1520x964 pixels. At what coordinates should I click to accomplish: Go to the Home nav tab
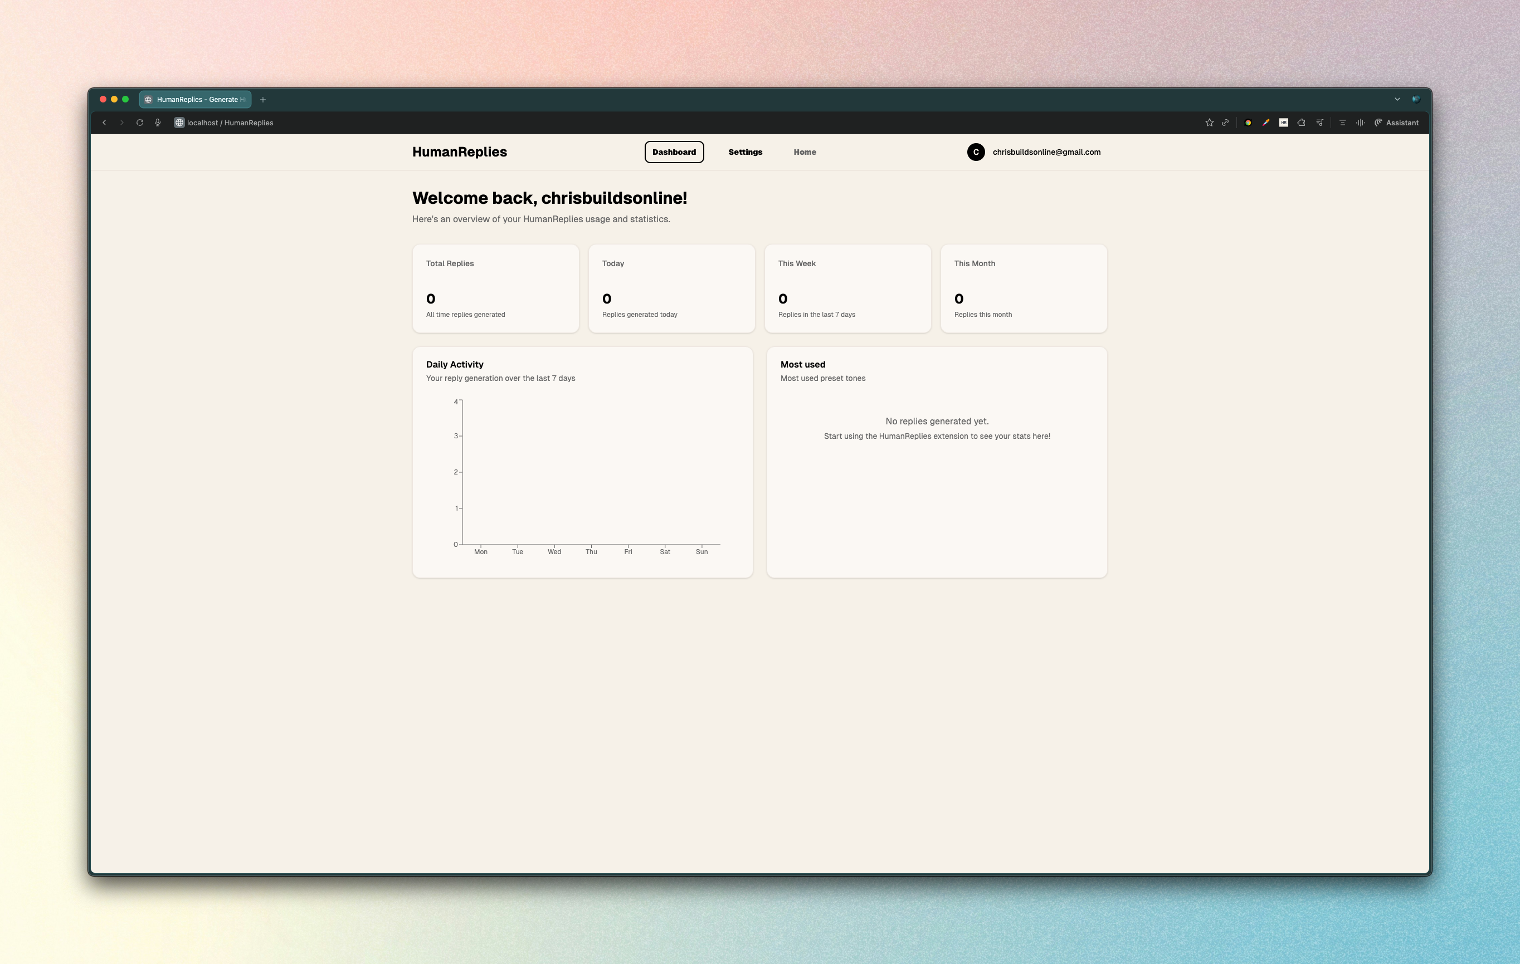[x=804, y=152]
